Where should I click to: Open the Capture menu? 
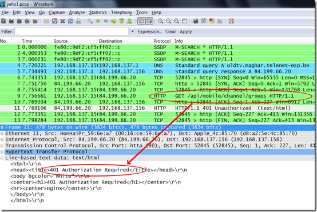(x=57, y=13)
